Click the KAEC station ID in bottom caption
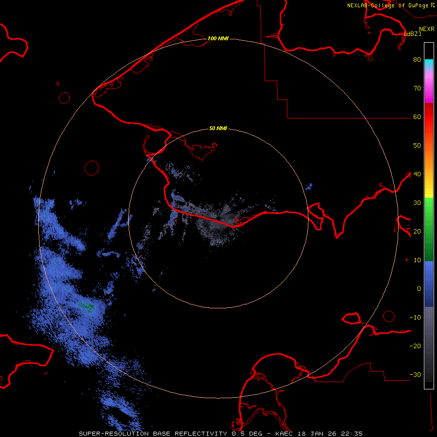The height and width of the screenshot is (437, 437). tap(285, 434)
